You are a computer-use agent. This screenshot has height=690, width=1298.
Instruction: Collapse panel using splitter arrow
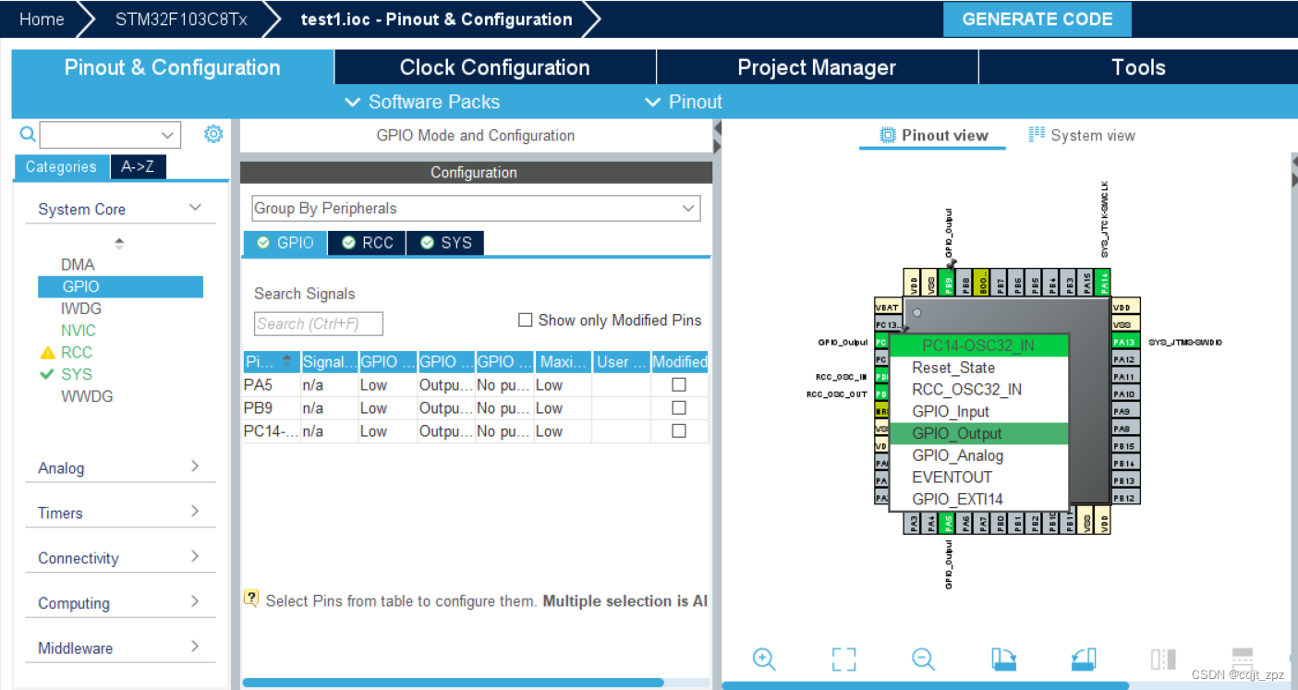click(717, 130)
